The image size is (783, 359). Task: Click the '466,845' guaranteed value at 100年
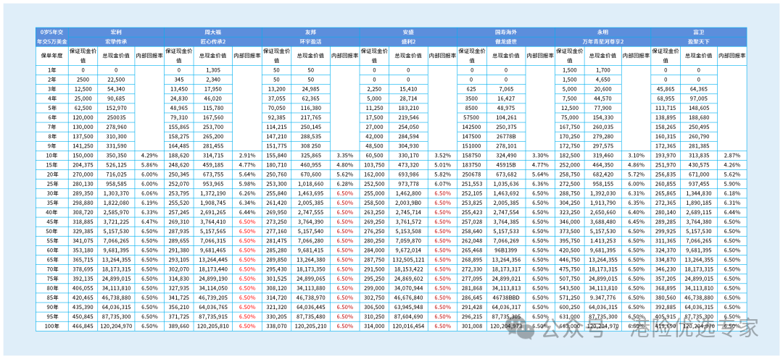pyautogui.click(x=83, y=326)
